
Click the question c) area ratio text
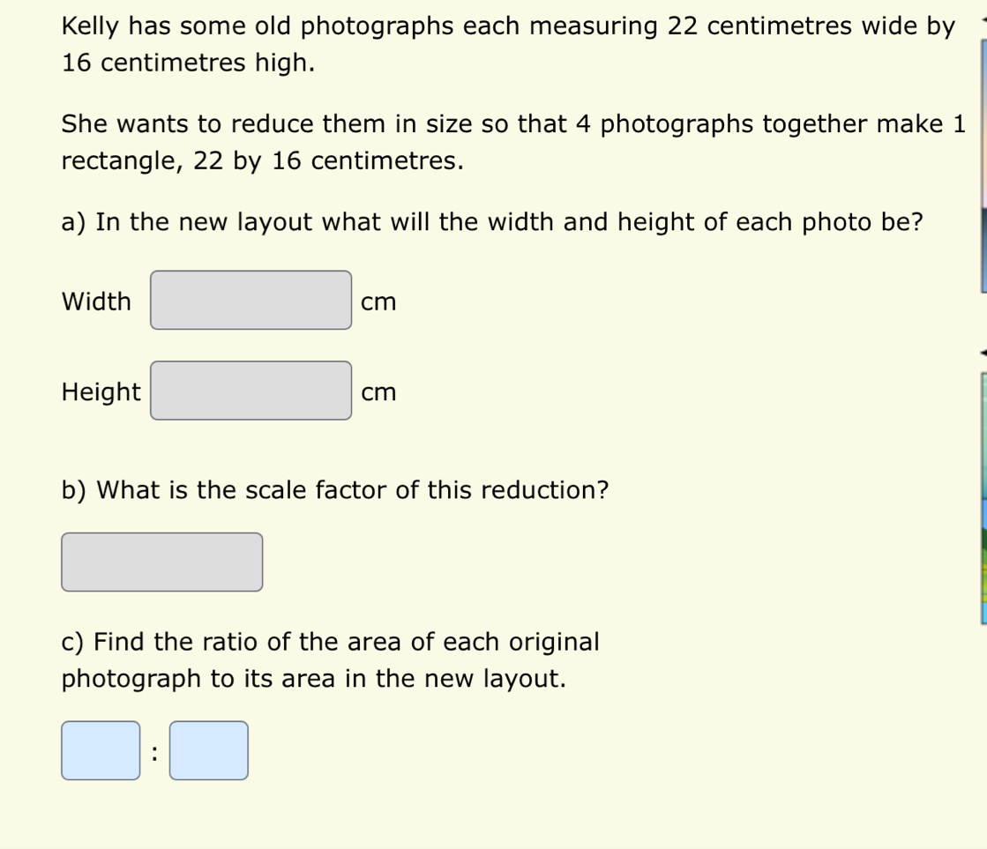(331, 660)
